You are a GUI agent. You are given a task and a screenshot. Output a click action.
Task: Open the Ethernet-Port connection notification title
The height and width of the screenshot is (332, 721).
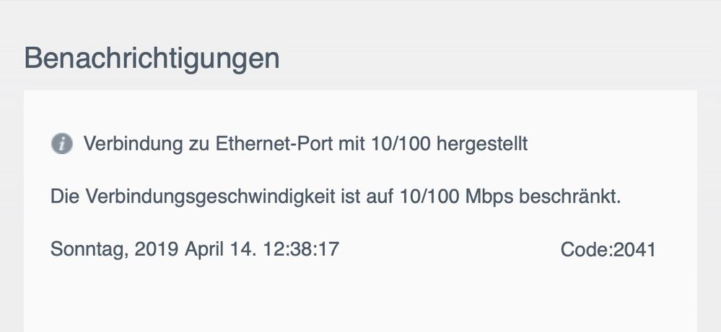coord(305,144)
